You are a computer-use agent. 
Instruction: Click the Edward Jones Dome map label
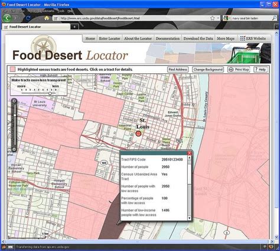172,114
